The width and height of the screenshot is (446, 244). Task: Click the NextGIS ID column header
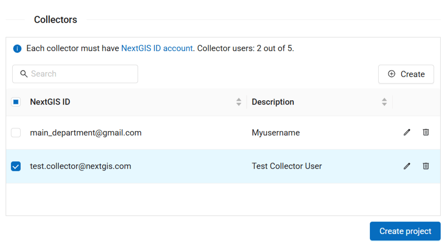50,102
